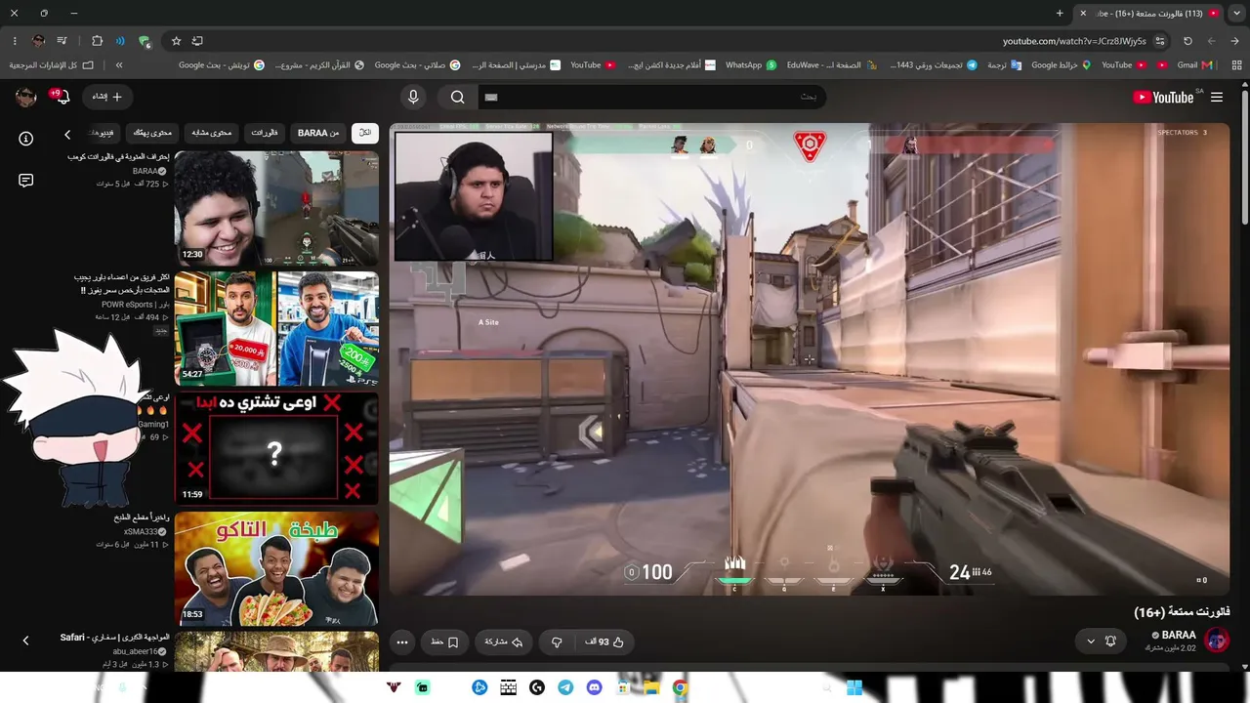Click the main video player
This screenshot has height=703, width=1250.
pyautogui.click(x=810, y=358)
